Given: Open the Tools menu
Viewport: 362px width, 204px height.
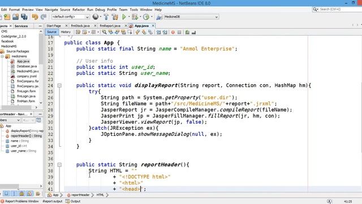Looking at the screenshot, I should 133,10.
